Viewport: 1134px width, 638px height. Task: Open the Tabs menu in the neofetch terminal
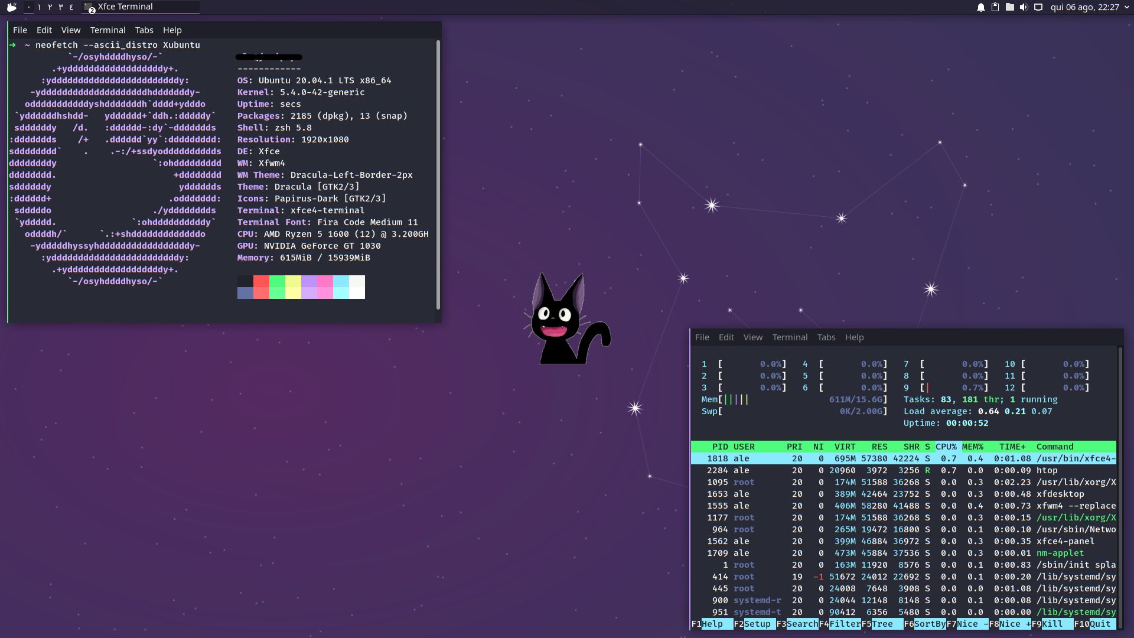[144, 30]
